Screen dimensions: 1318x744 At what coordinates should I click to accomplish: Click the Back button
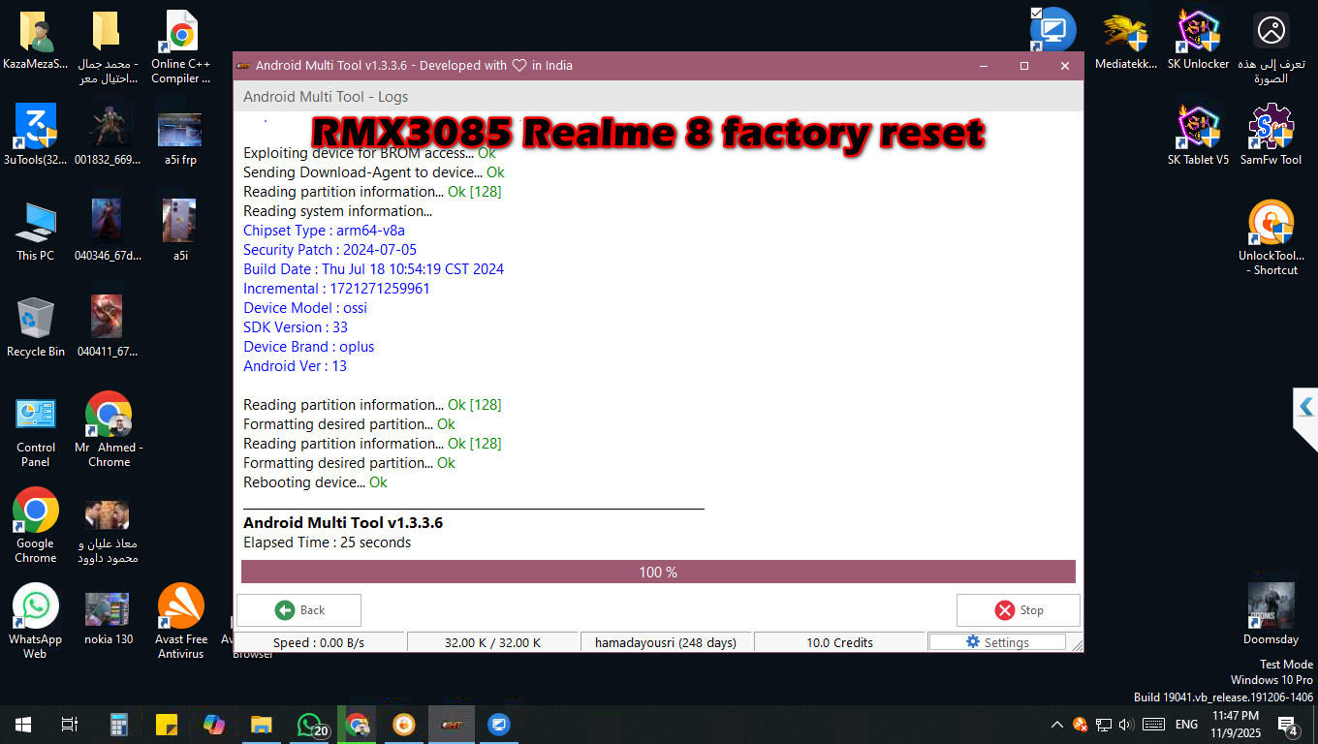tap(298, 610)
